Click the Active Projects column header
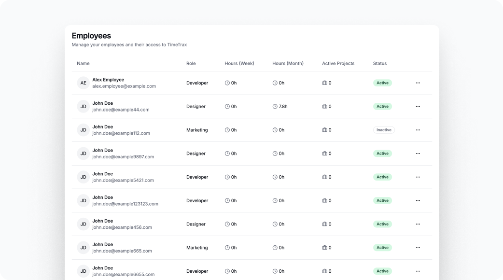Screen dimensions: 503x280 coord(338,64)
